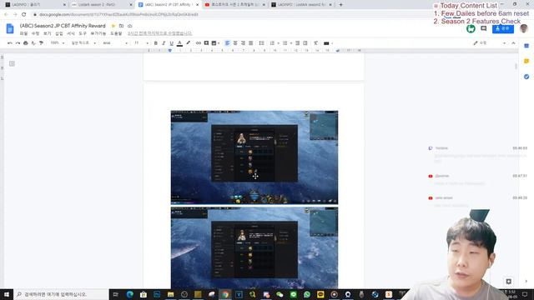Switch to the first LAOINFO browser tab
Image resolution: width=534 pixels, height=300 pixels.
point(35,5)
